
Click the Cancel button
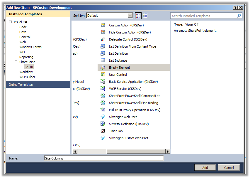[x=229, y=167]
